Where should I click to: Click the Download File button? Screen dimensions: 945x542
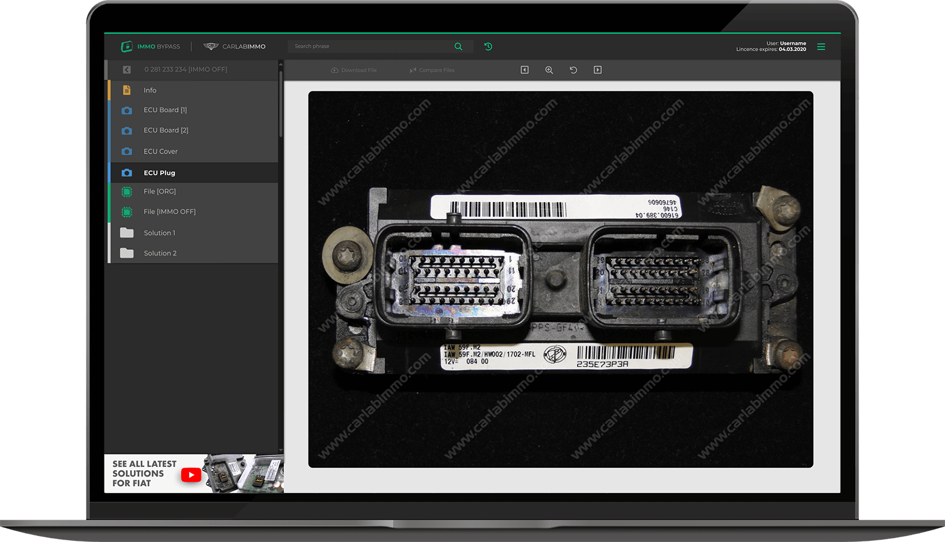click(354, 70)
